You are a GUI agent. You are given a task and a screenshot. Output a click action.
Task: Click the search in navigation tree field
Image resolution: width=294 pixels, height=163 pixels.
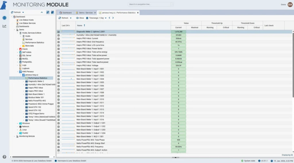(151, 4)
